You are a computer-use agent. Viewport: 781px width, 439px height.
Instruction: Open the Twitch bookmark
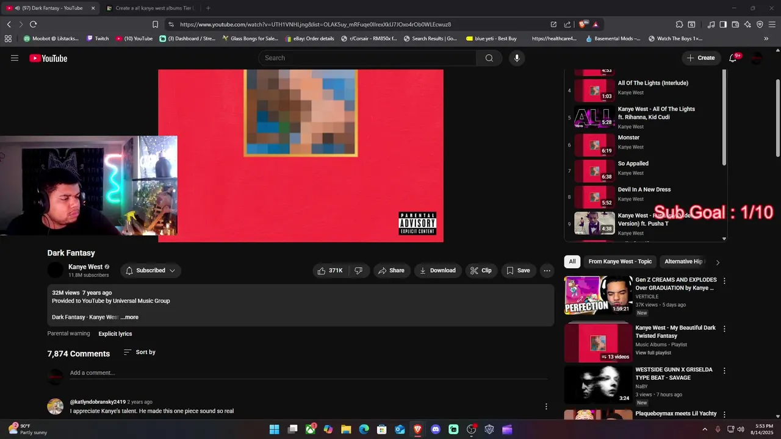[98, 38]
